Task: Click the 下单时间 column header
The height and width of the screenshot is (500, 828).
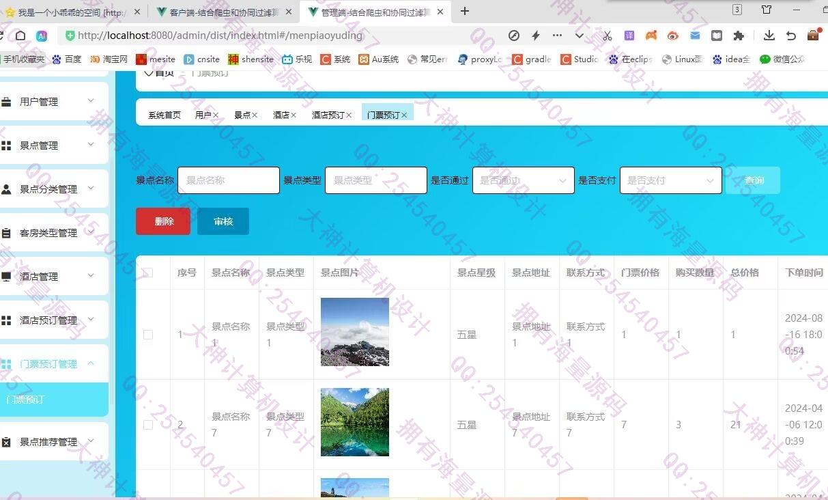Action: pos(804,273)
